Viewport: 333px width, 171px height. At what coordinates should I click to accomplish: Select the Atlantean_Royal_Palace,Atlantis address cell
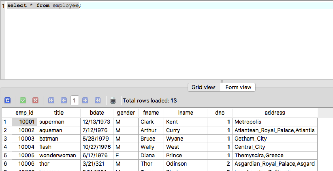[x=275, y=130]
